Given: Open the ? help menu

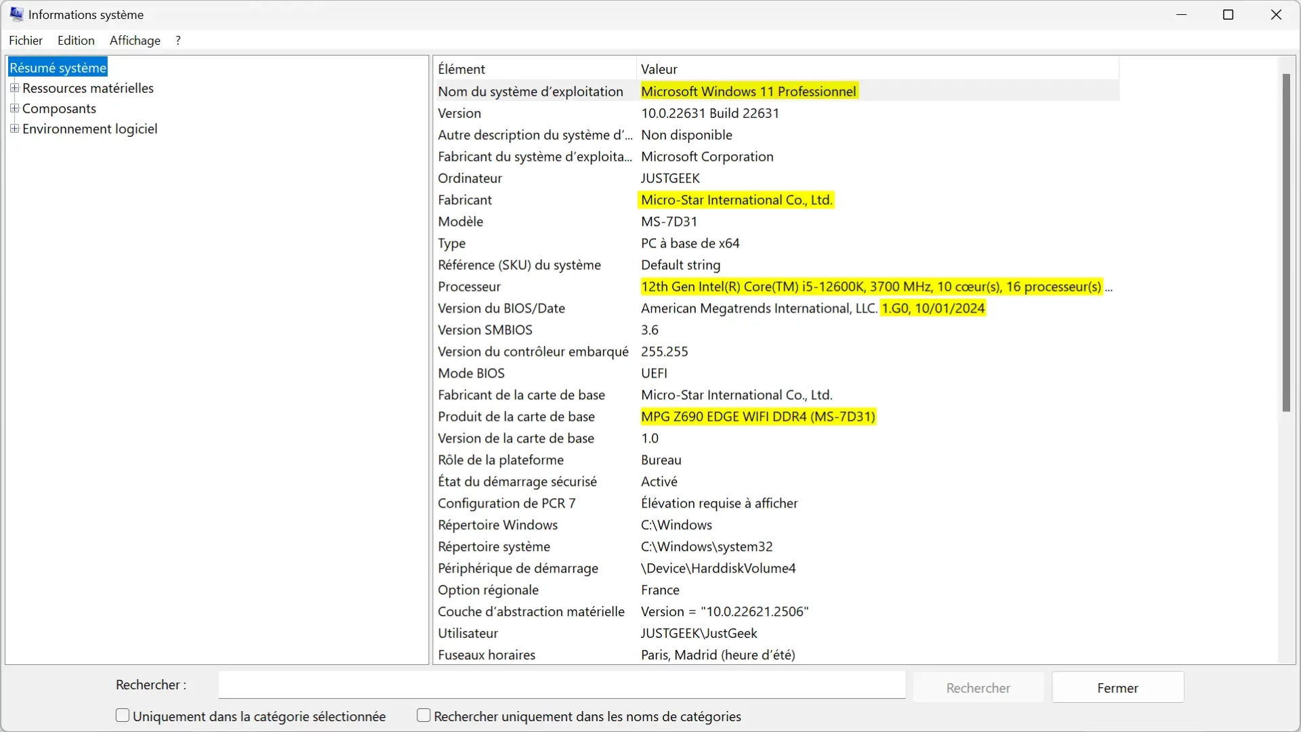Looking at the screenshot, I should tap(178, 41).
